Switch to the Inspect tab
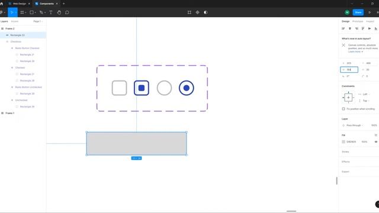 (370, 21)
